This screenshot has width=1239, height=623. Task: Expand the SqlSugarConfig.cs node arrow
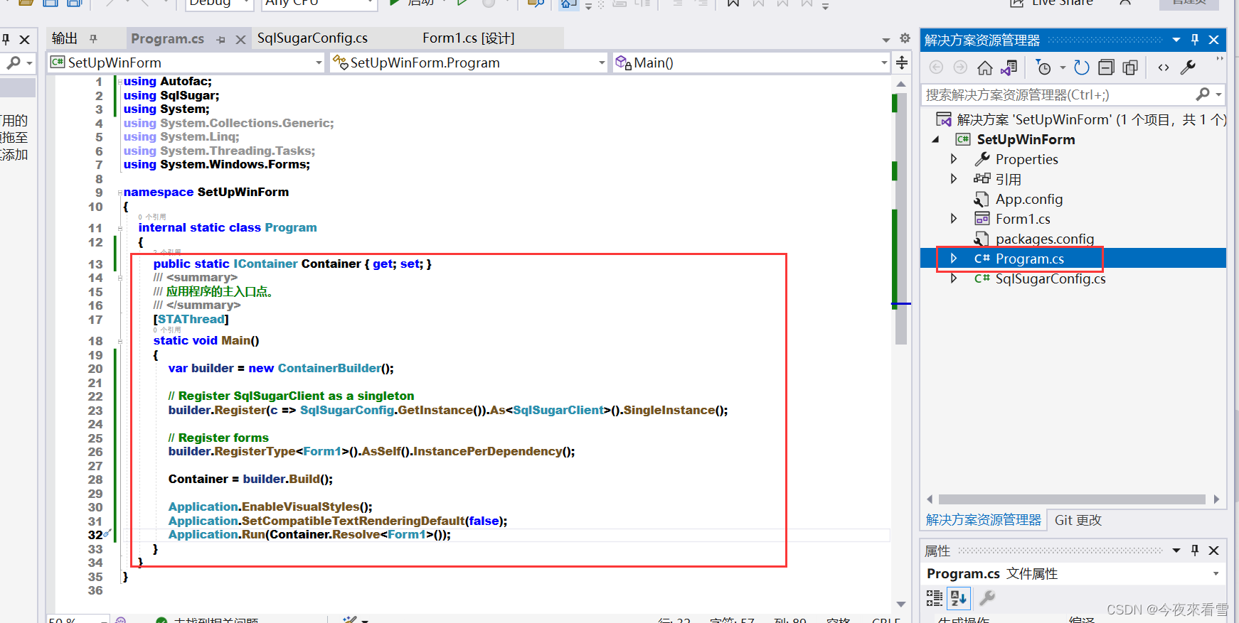(954, 278)
